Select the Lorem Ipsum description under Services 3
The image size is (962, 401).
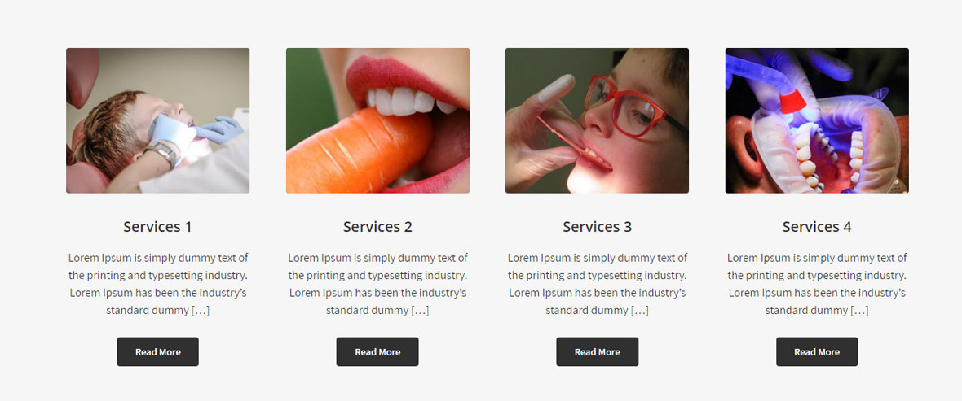(597, 284)
